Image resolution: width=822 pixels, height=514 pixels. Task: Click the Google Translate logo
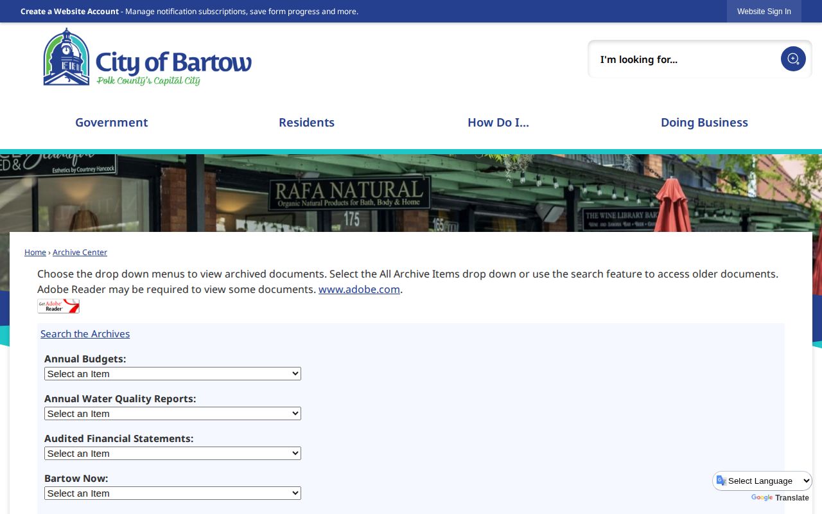pyautogui.click(x=762, y=498)
